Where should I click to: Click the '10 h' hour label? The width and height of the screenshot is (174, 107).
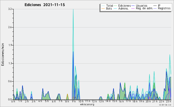click(x=81, y=101)
